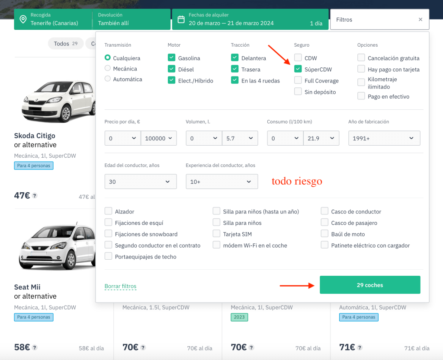Click help icon next to 47€ price
The width and height of the screenshot is (443, 360).
pyautogui.click(x=35, y=196)
